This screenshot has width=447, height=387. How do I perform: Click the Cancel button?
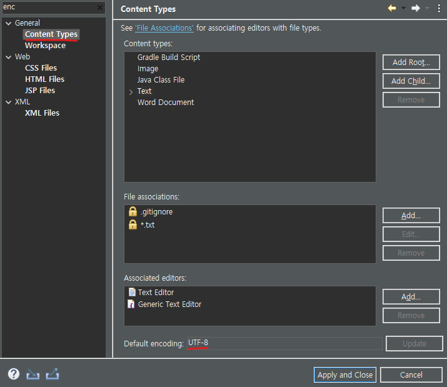click(411, 374)
